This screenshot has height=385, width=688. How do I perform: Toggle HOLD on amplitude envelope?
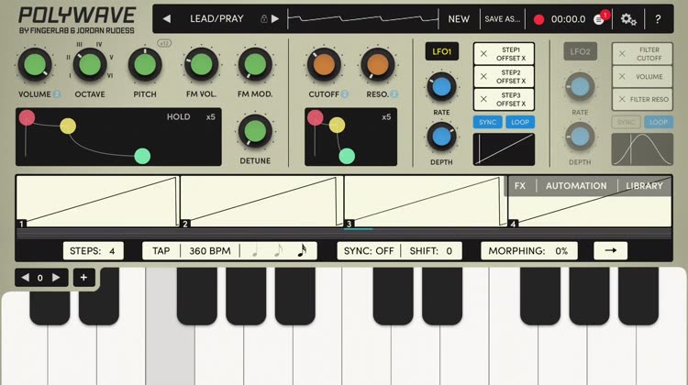178,116
